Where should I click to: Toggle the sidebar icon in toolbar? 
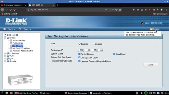click(142, 10)
